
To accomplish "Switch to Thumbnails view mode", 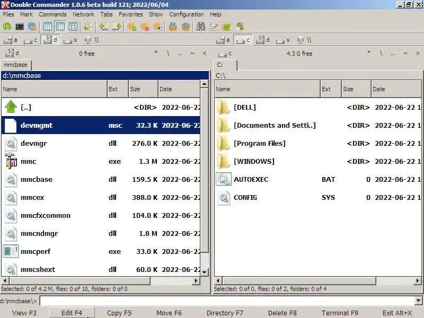I will 73,26.
